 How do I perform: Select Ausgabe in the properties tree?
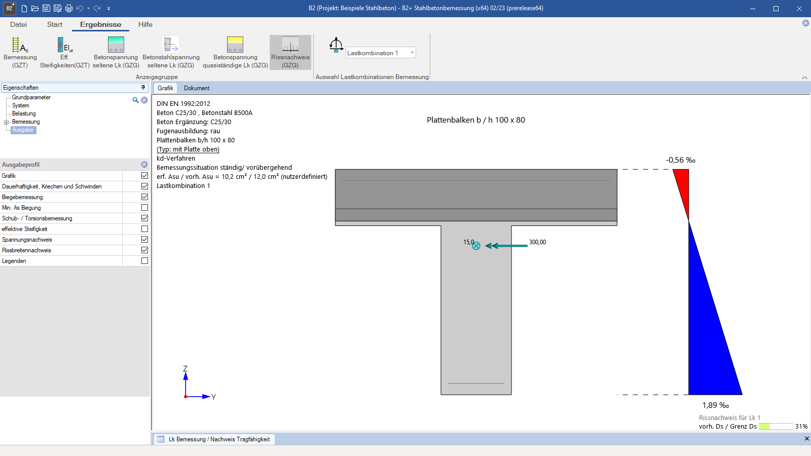coord(23,130)
